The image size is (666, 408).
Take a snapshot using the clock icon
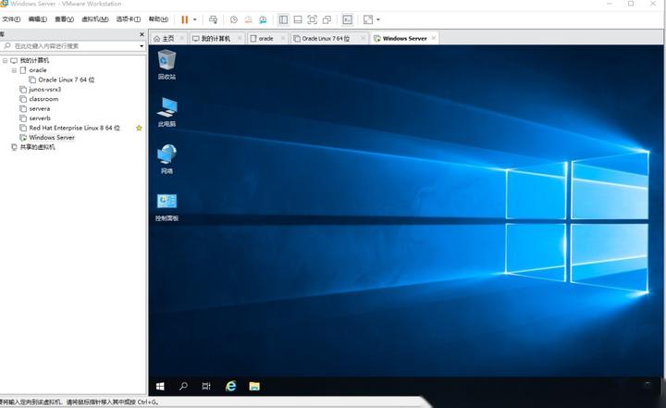pos(234,19)
